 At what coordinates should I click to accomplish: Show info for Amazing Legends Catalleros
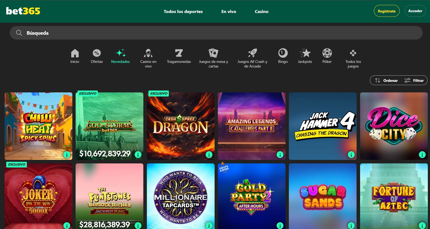[x=280, y=154]
